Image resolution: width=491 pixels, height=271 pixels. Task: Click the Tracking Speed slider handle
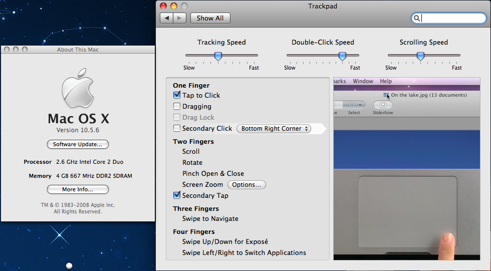point(218,56)
